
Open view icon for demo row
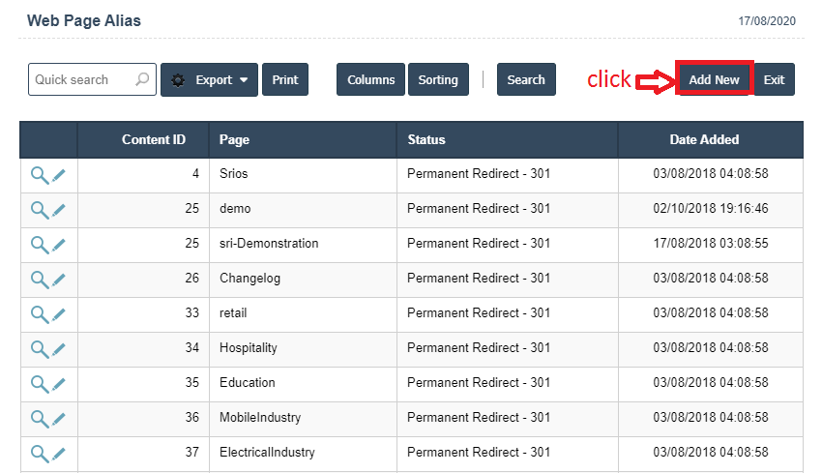[x=40, y=209]
